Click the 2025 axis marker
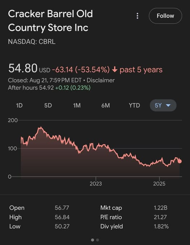This screenshot has height=245, width=190. point(159,184)
